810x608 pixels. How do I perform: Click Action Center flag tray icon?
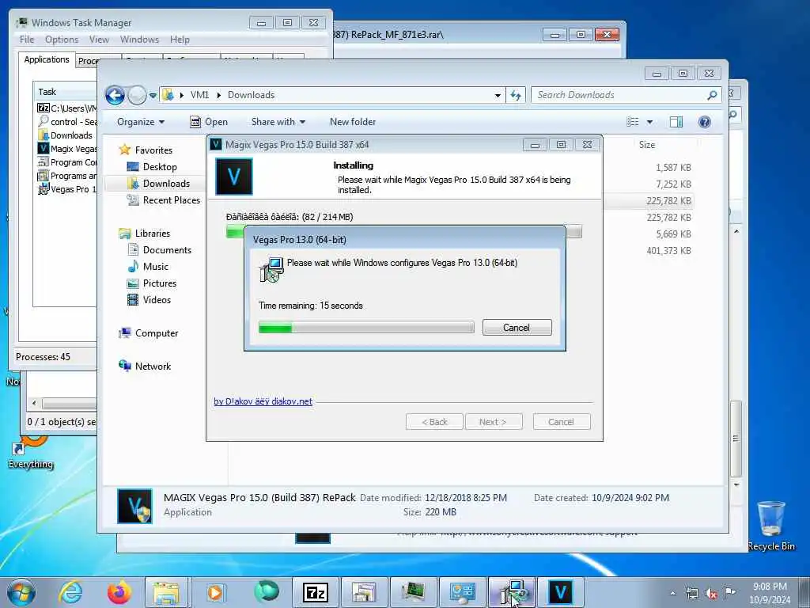[x=729, y=592]
